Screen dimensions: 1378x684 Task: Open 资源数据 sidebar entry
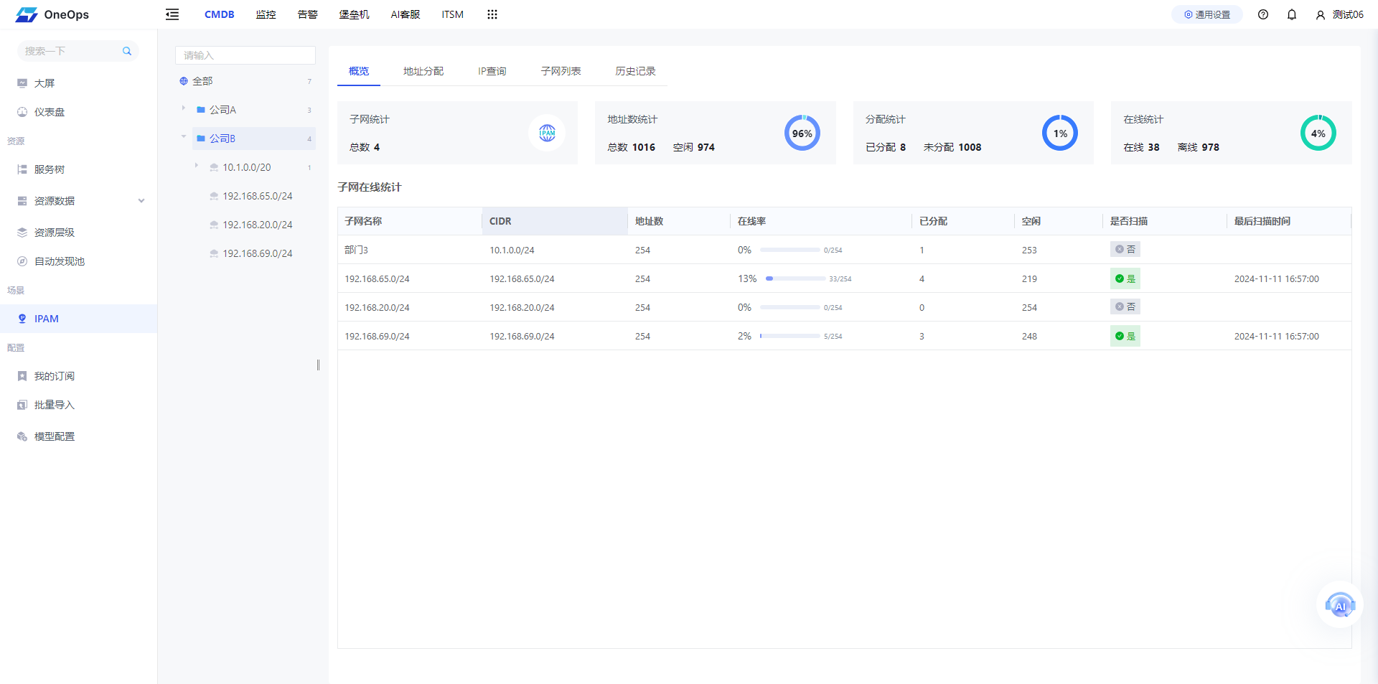78,201
